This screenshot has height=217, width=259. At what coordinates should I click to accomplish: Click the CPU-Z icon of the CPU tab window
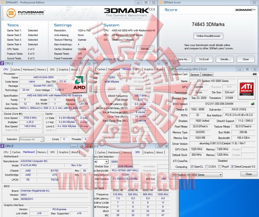point(2,63)
